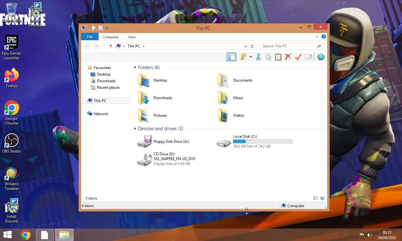Click Local Disk (C:) usage bar
Viewport: 402px width, 241px height.
(263, 142)
